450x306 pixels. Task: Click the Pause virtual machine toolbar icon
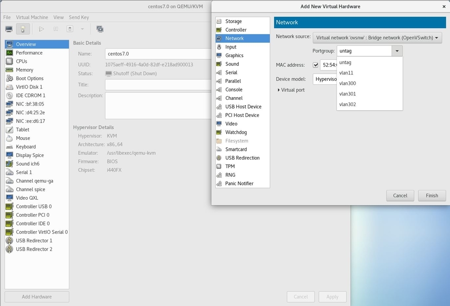56,29
